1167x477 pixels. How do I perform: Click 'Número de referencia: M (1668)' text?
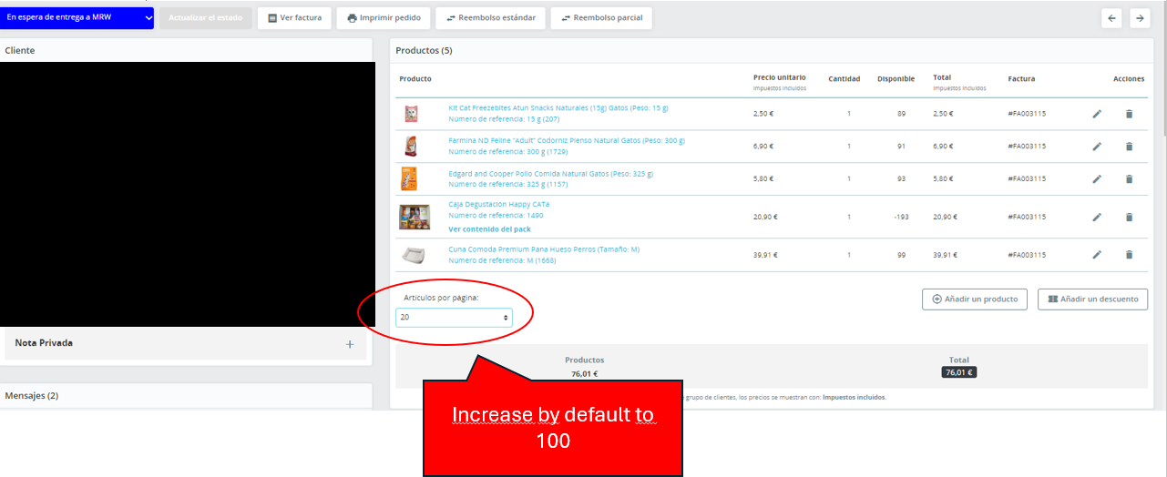[x=502, y=260]
